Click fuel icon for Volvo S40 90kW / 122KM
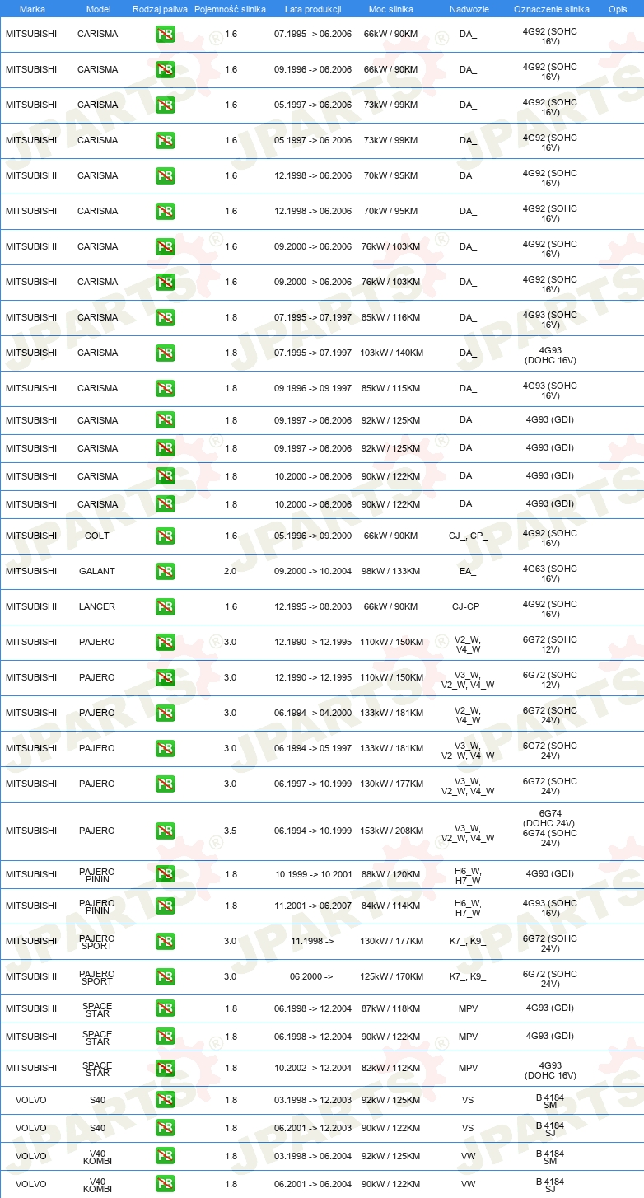 click(165, 1128)
